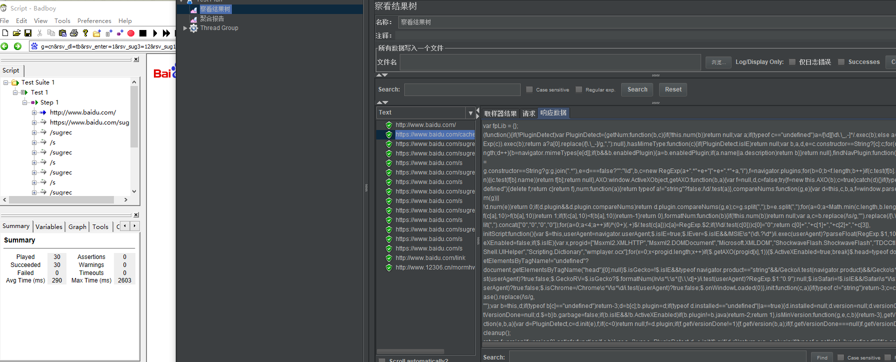Screen dimensions: 896x362
Task: Add a new test with the document-plus icon
Action: pos(109,33)
